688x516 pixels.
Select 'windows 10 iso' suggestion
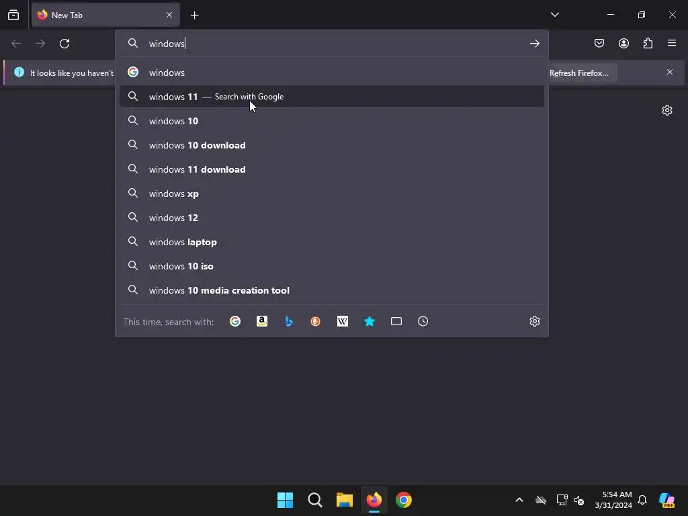click(x=332, y=266)
